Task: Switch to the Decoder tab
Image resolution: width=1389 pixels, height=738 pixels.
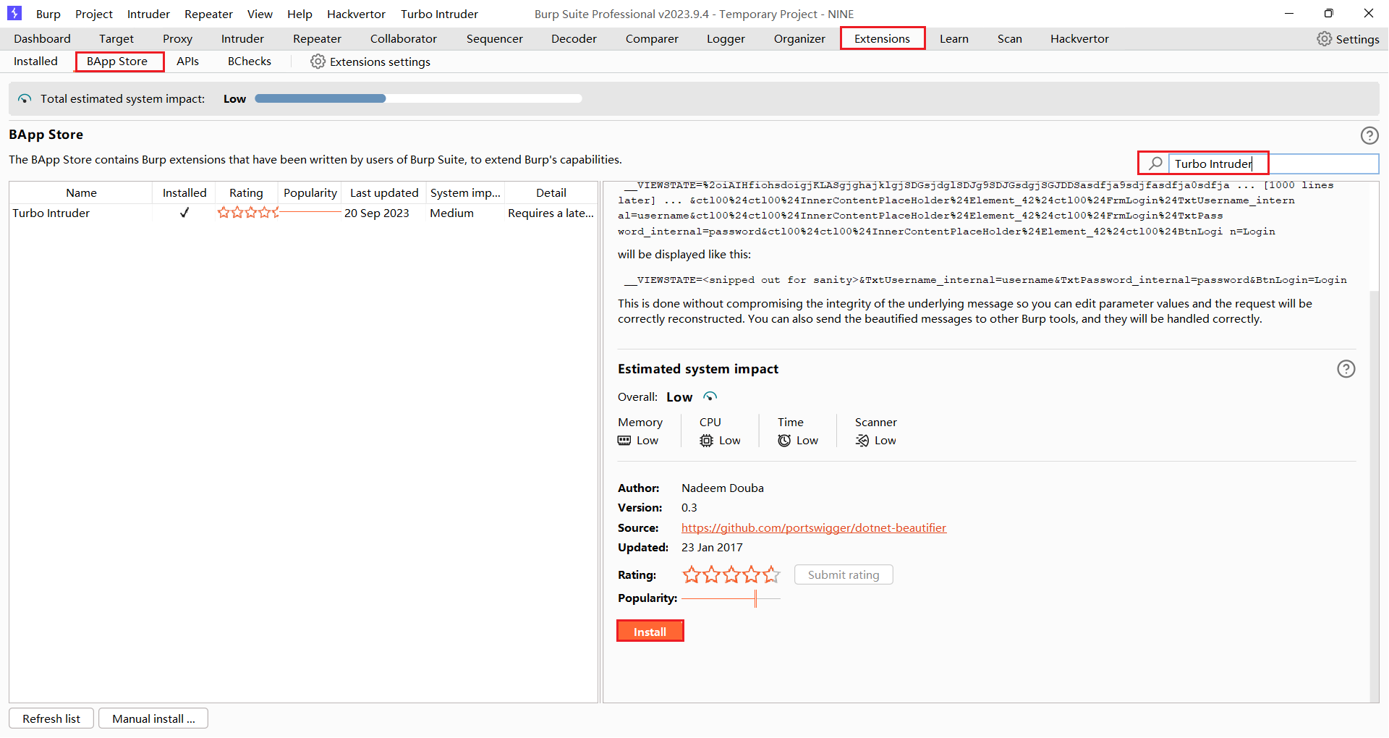Action: coord(574,39)
